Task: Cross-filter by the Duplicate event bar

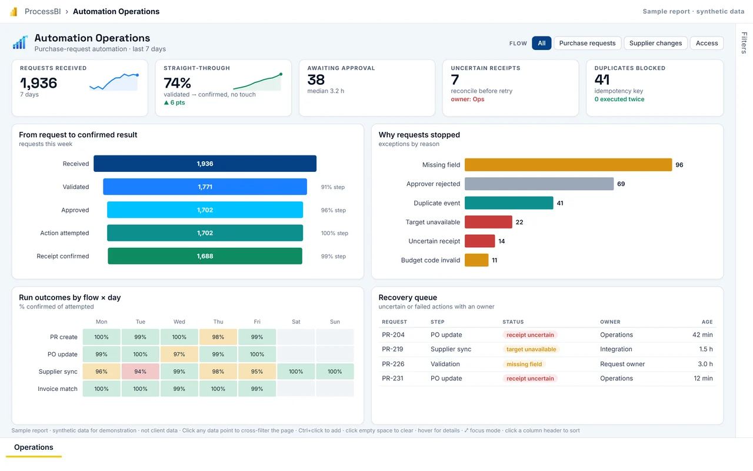Action: [509, 203]
